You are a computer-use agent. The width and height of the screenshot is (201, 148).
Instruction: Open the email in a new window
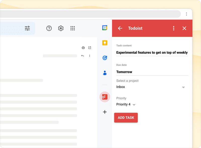(x=90, y=48)
